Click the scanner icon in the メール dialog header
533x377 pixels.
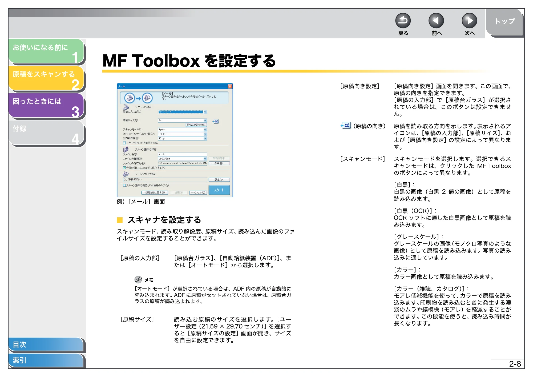[x=130, y=98]
